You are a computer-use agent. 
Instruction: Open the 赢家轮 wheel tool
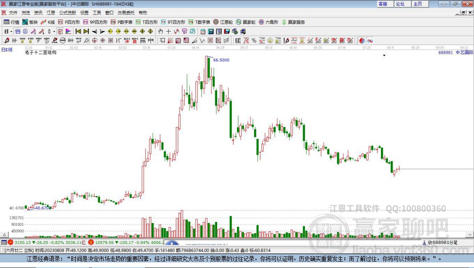tap(246, 22)
